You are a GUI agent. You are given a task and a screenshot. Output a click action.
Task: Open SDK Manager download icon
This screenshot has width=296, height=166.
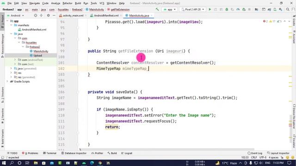click(x=281, y=9)
